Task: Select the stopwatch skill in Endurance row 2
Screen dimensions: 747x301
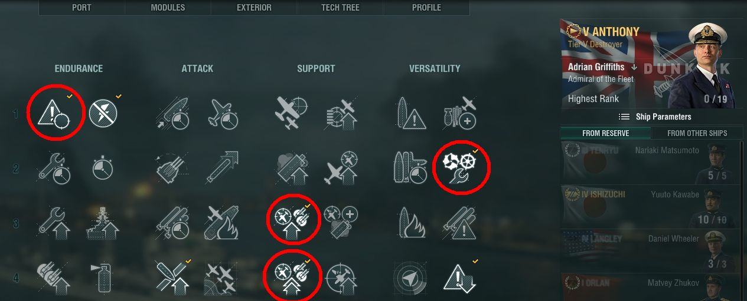Action: pyautogui.click(x=103, y=168)
